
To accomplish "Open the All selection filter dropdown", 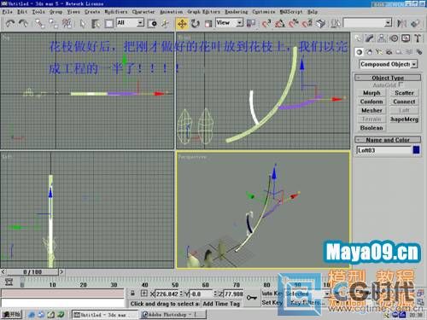I will tap(130, 23).
